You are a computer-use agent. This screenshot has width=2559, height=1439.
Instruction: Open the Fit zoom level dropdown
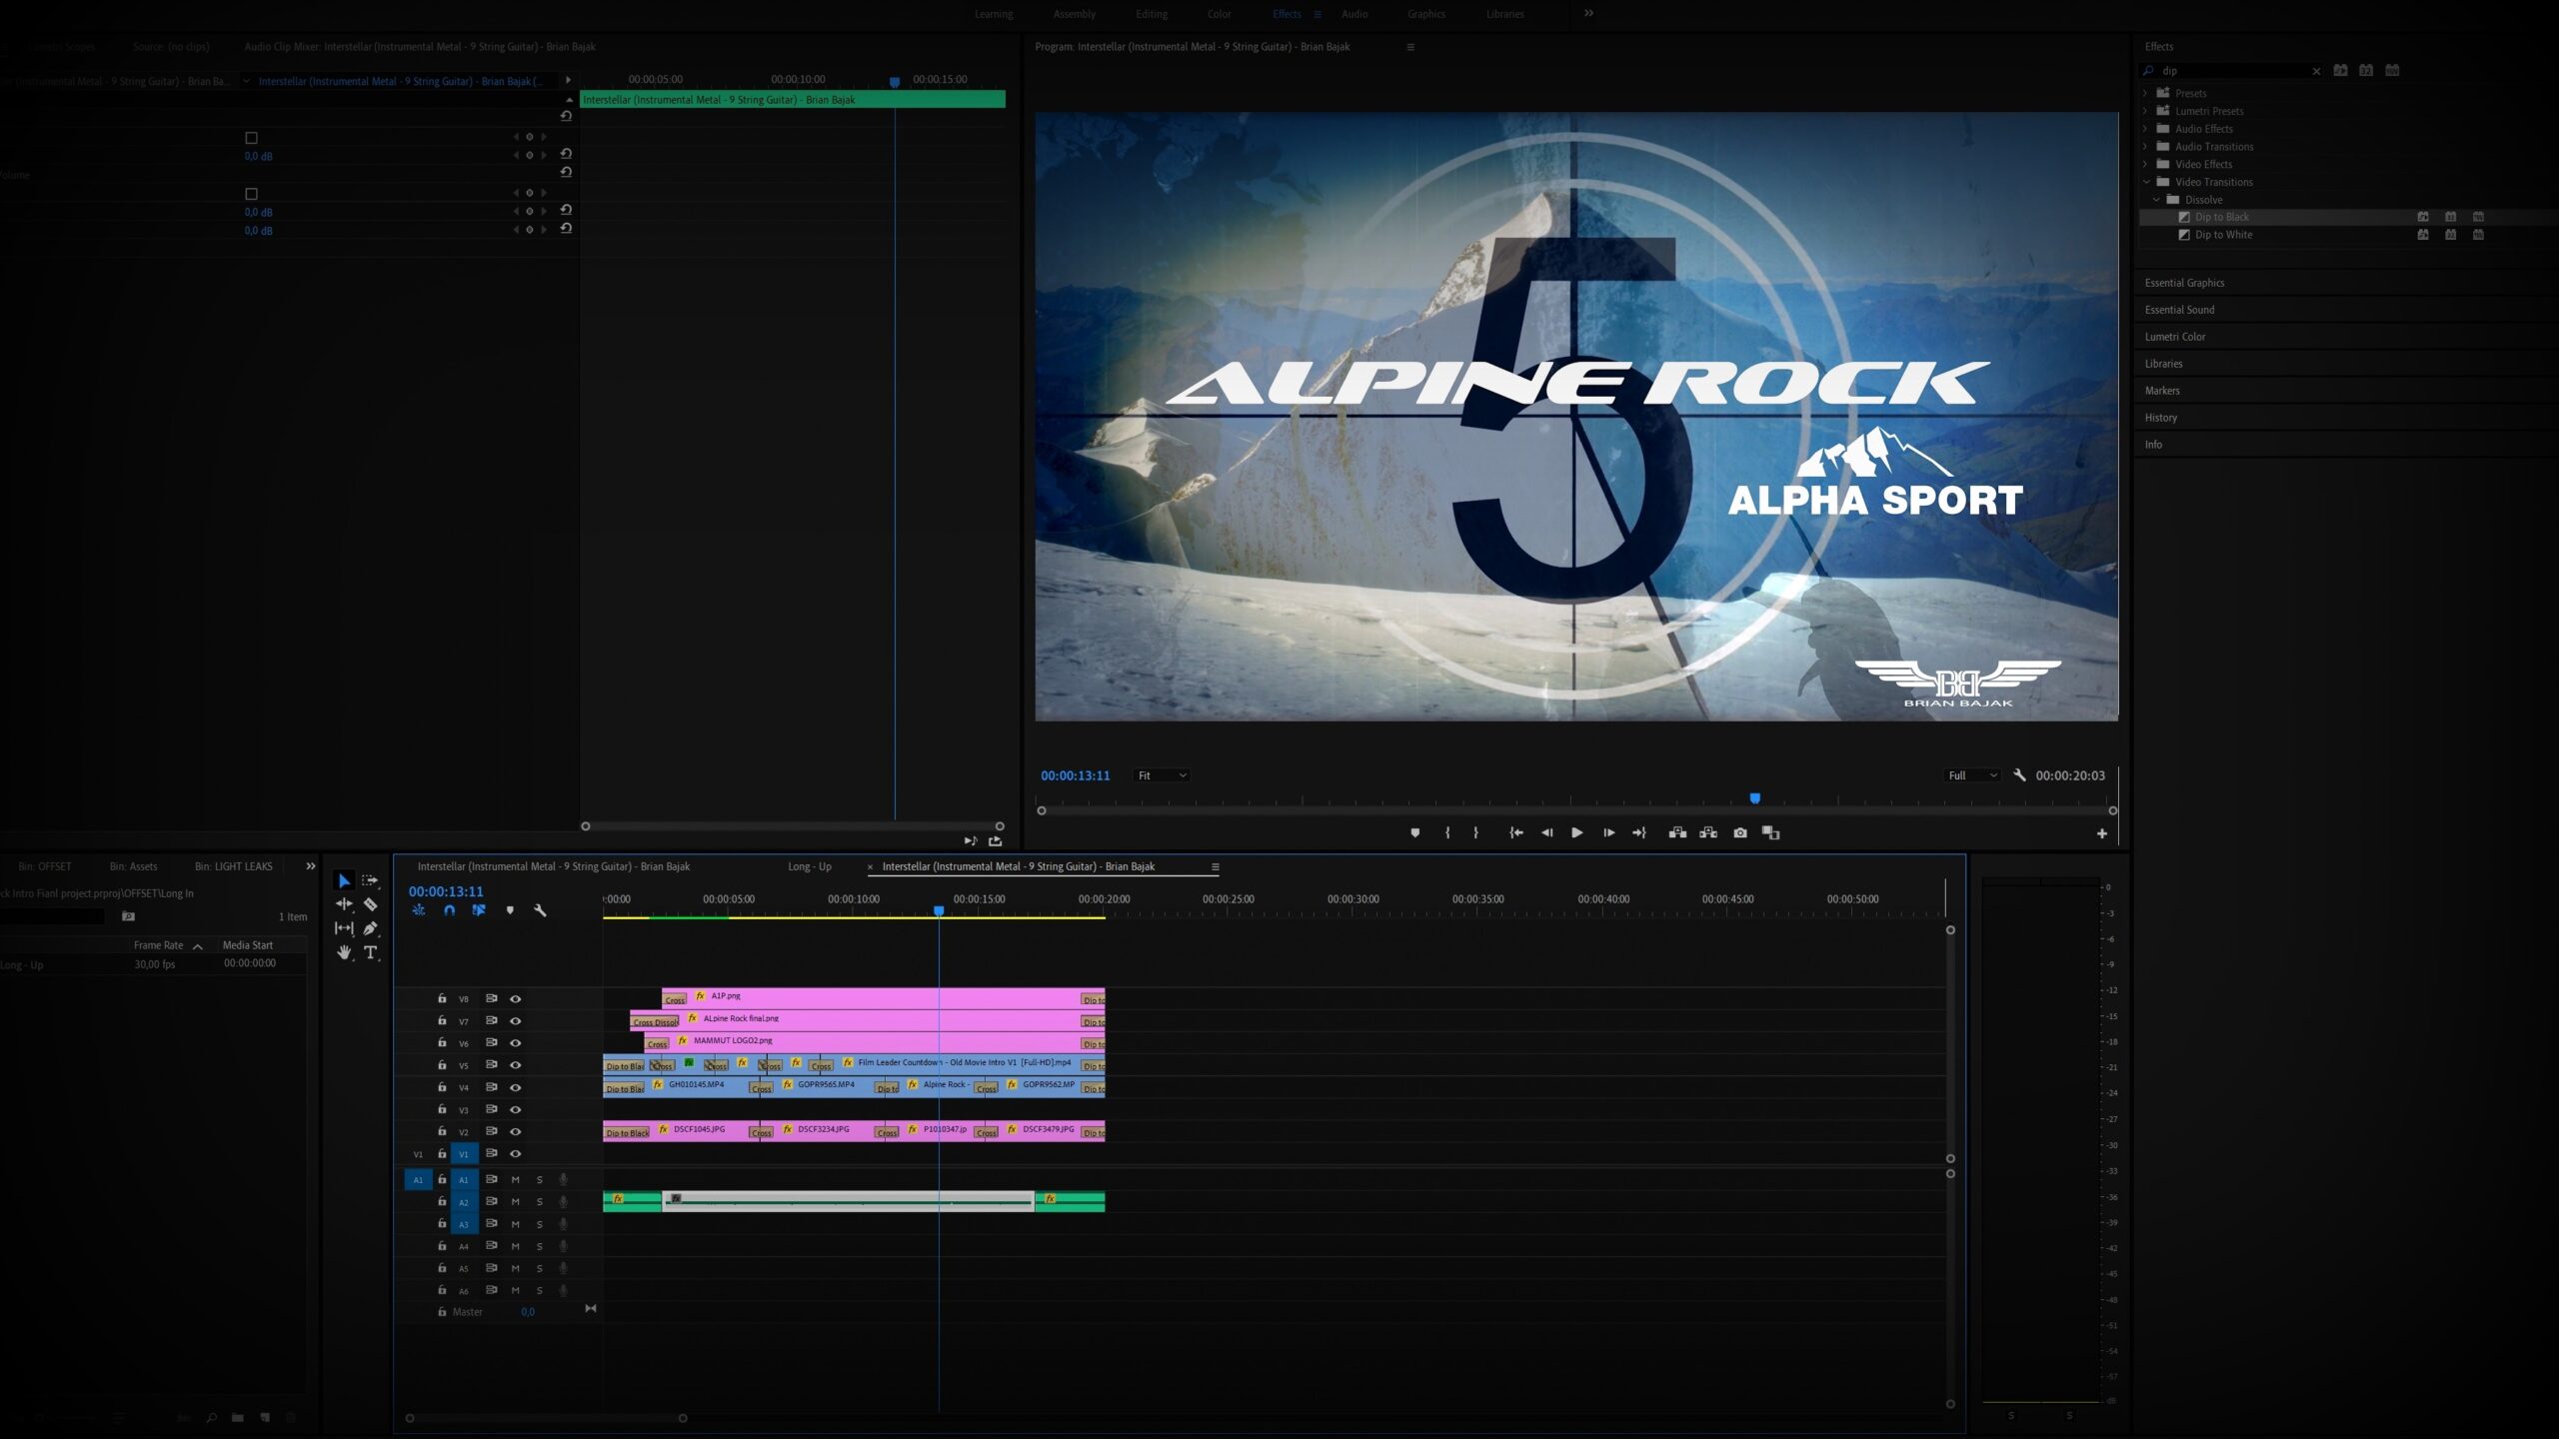[x=1162, y=775]
